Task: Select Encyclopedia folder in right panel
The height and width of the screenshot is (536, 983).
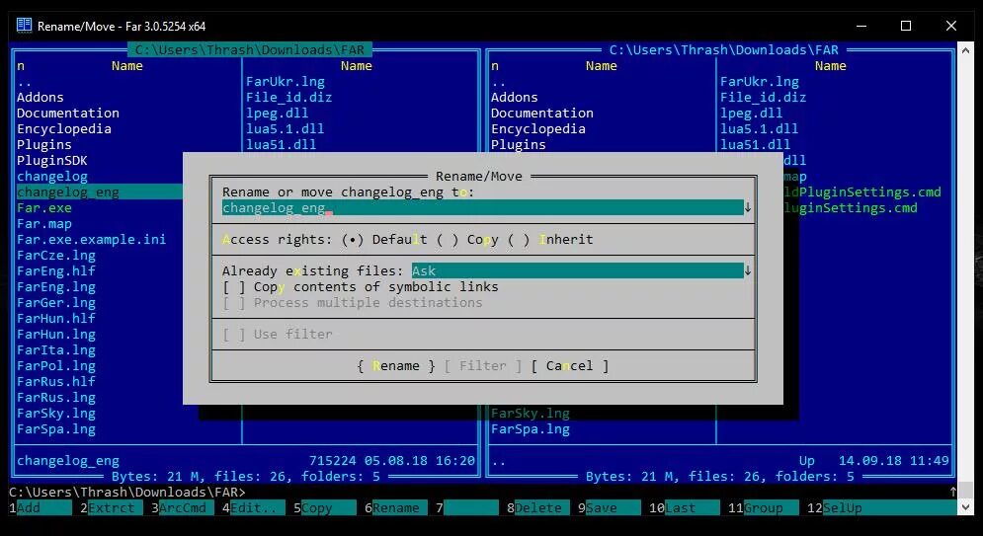Action: (x=537, y=128)
